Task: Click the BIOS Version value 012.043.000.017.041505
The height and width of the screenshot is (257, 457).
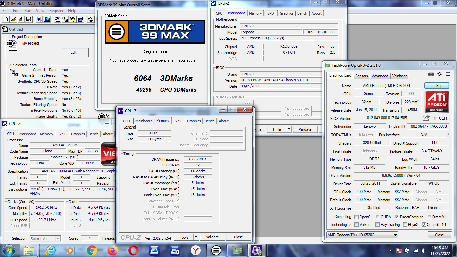Action: tap(387, 118)
